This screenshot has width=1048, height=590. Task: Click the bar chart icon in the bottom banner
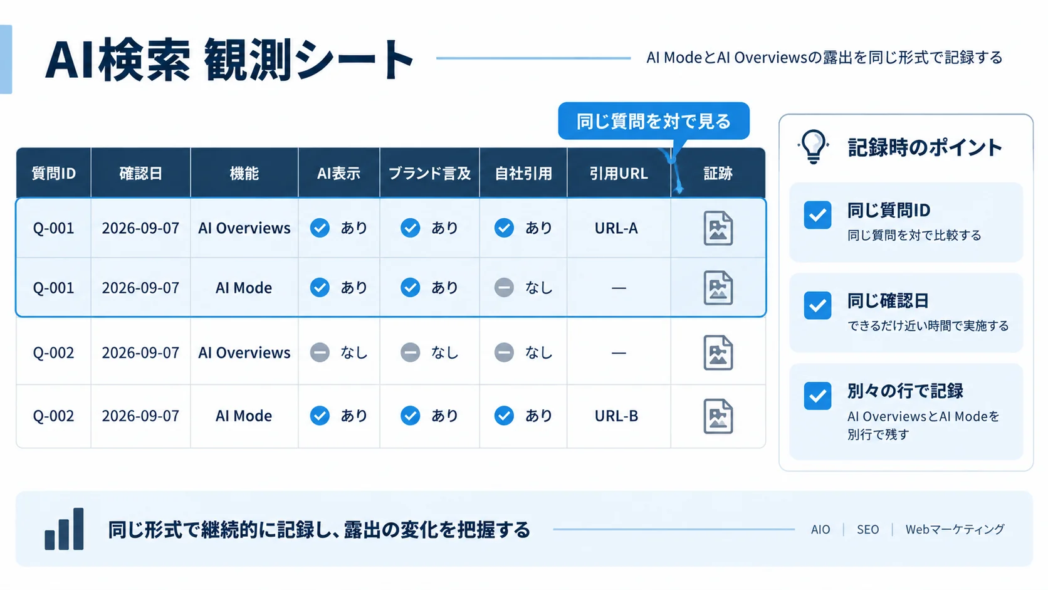click(64, 529)
